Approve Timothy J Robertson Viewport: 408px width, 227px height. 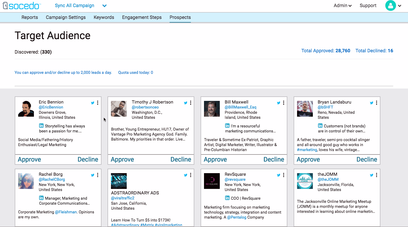point(123,159)
